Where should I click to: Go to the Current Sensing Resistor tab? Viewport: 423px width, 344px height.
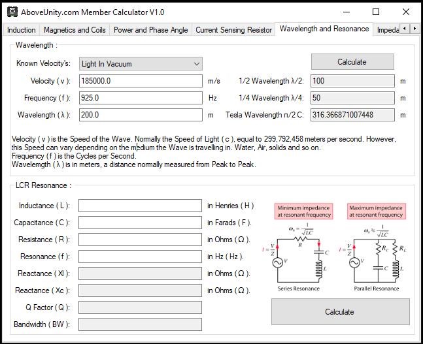click(x=233, y=30)
